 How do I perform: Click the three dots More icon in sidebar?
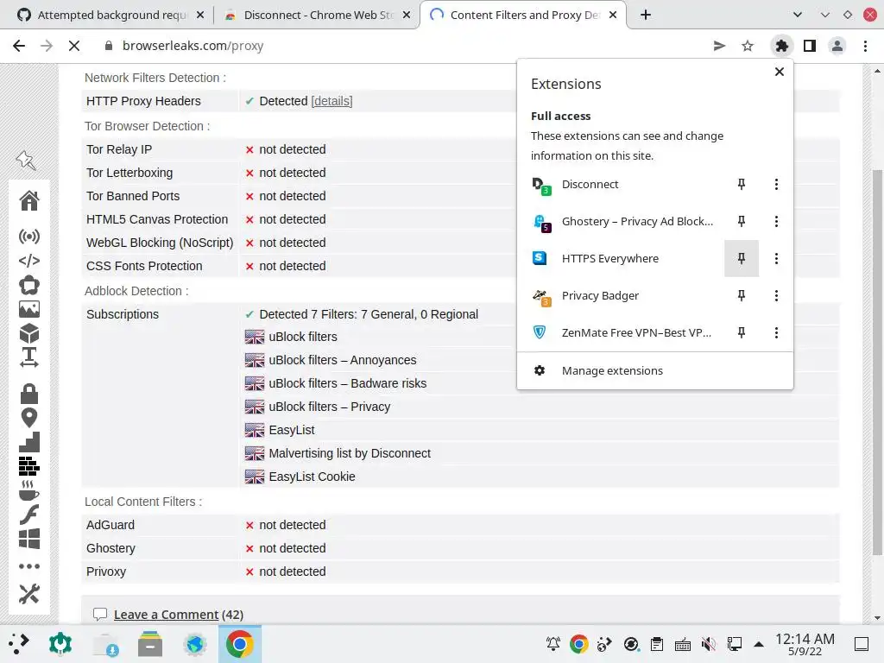coord(29,566)
